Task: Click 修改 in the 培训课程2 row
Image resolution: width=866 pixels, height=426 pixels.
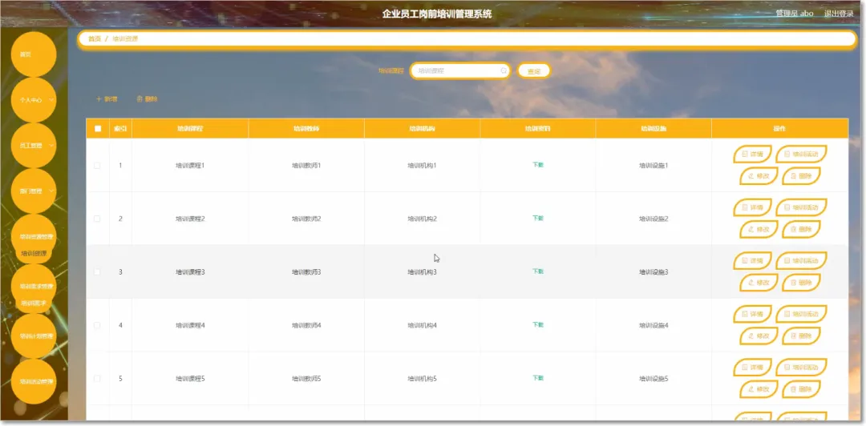Action: pos(759,229)
